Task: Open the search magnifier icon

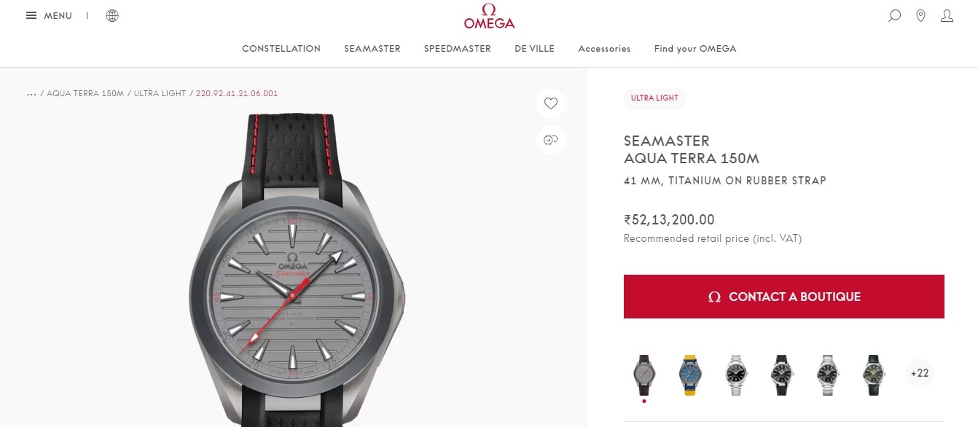Action: pyautogui.click(x=894, y=15)
